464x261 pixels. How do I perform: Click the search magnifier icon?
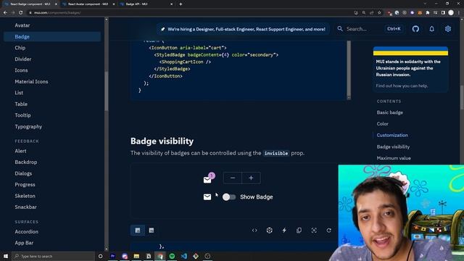[340, 29]
